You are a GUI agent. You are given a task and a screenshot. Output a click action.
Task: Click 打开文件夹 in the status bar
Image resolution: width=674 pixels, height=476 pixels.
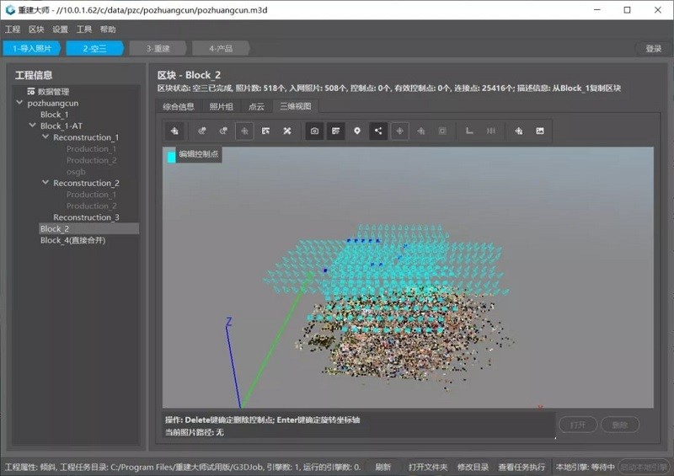coord(428,467)
